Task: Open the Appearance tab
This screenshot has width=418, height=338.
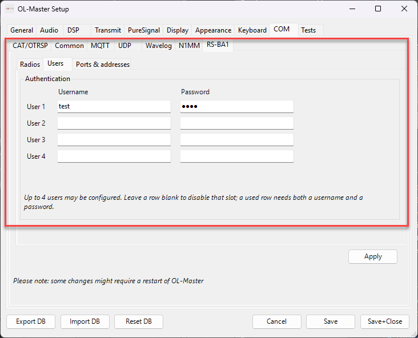Action: (213, 30)
